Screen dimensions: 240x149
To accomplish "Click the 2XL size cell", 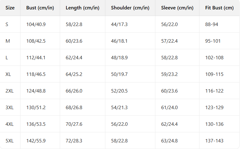I will pos(9,91).
